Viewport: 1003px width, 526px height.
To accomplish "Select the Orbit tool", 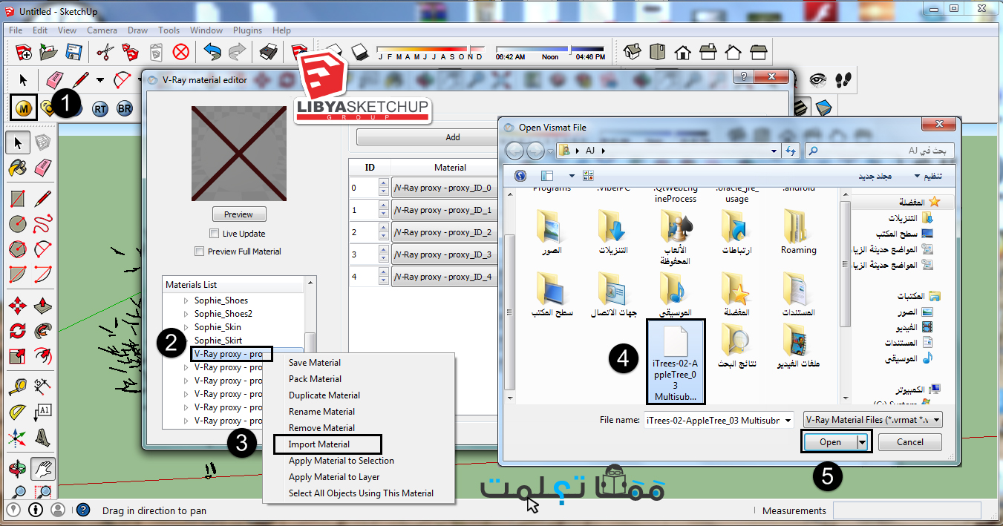I will pos(18,468).
